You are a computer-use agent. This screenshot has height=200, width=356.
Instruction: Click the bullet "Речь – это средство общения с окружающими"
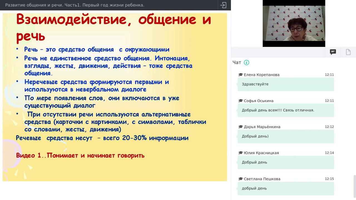click(x=97, y=50)
